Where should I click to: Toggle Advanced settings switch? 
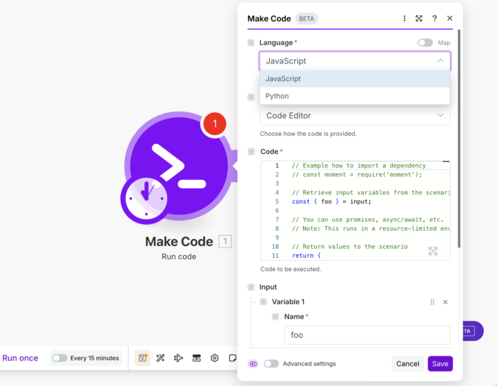271,363
